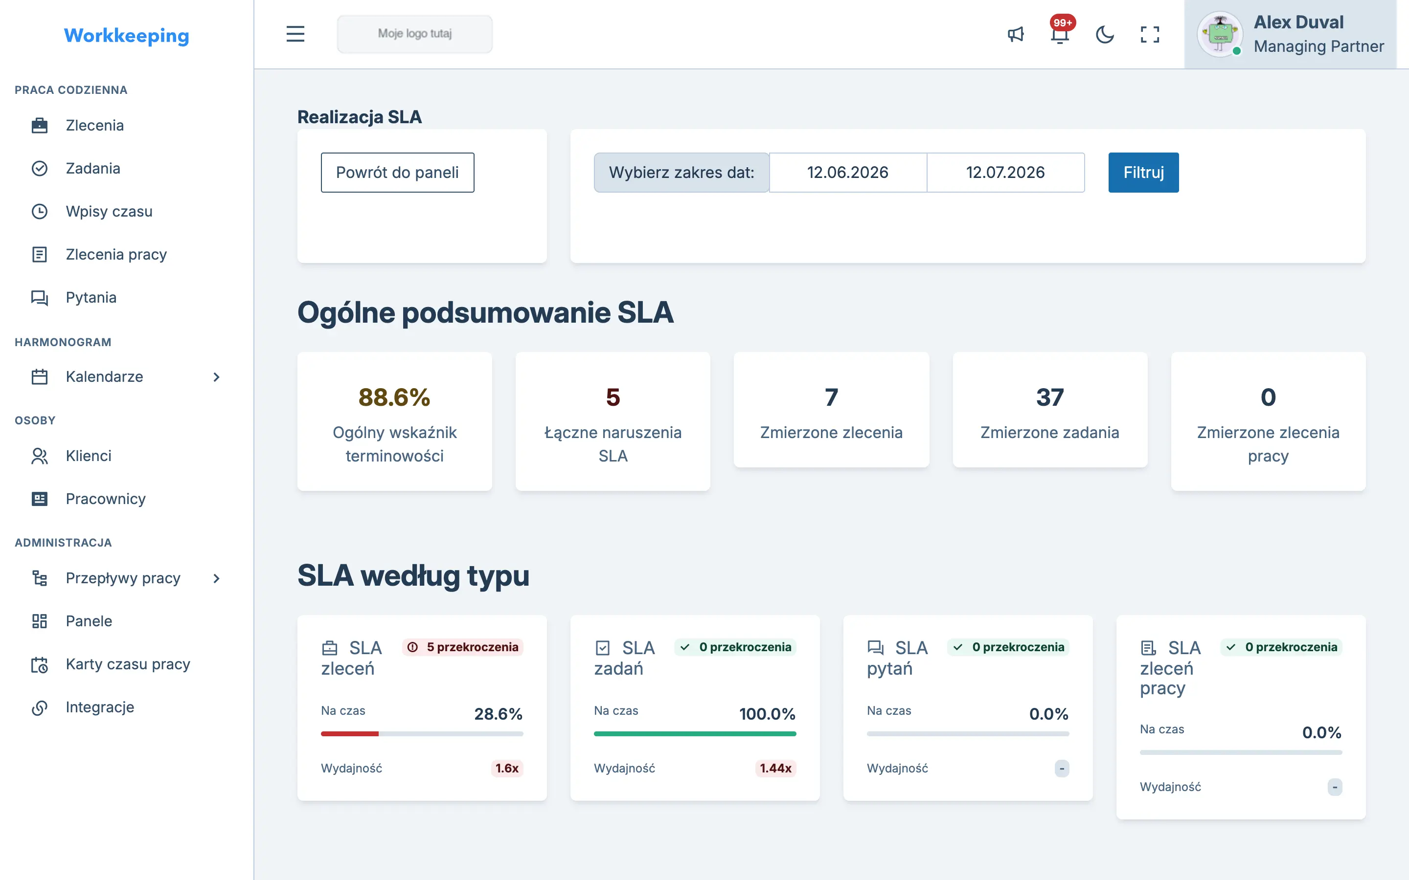Toggle dark mode moon icon
Screen dimensions: 1409x880
click(x=1105, y=34)
